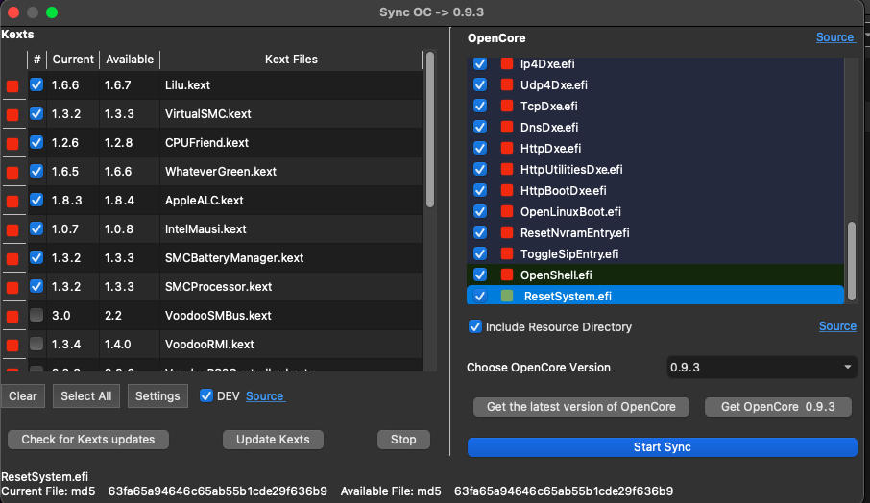Viewport: 870px width, 503px height.
Task: Check the VoodooRMI.kext checkbox
Action: click(x=36, y=344)
